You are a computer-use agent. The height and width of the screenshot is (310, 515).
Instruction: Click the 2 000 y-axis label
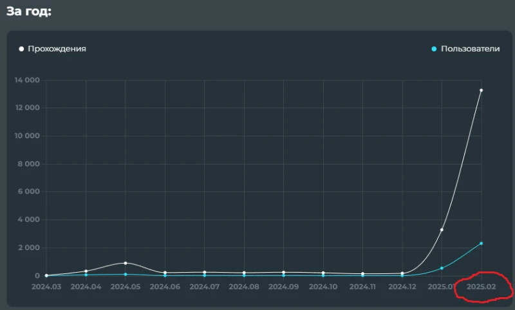click(x=29, y=248)
